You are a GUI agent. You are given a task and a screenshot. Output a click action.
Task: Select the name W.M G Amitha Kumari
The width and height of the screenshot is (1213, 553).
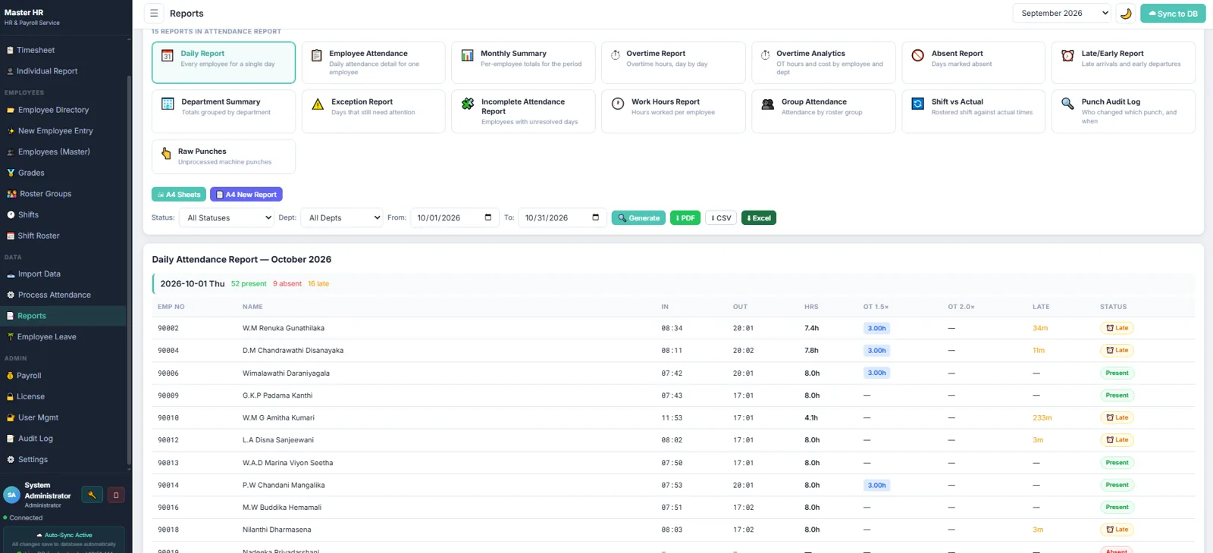[278, 418]
